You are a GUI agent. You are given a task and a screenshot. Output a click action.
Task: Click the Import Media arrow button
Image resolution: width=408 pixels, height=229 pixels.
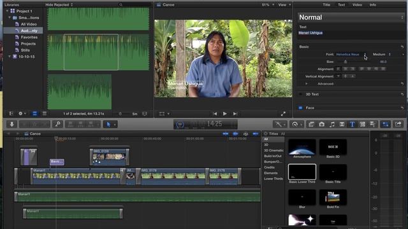click(x=11, y=125)
